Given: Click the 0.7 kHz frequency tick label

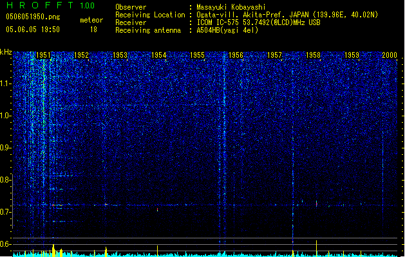Looking at the screenshot, I should coord(6,212).
